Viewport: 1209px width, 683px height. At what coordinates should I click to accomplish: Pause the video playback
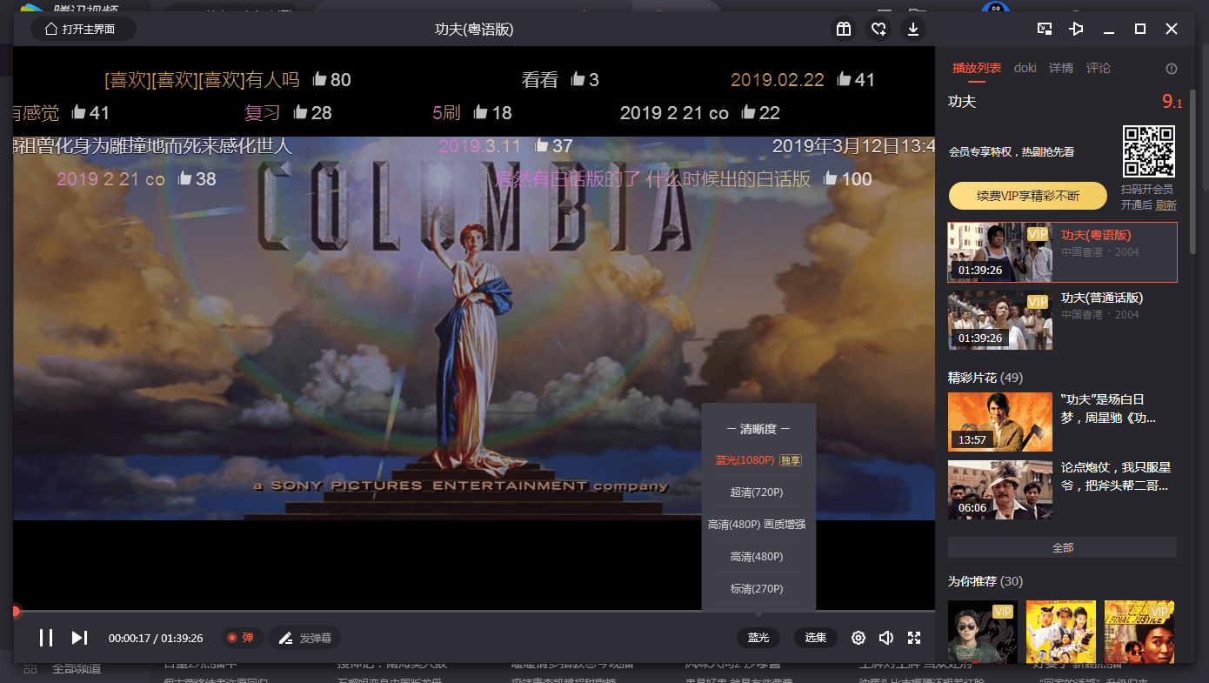46,638
